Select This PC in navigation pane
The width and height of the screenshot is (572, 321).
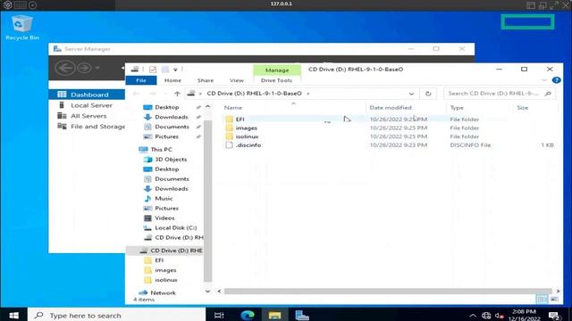[x=161, y=150]
